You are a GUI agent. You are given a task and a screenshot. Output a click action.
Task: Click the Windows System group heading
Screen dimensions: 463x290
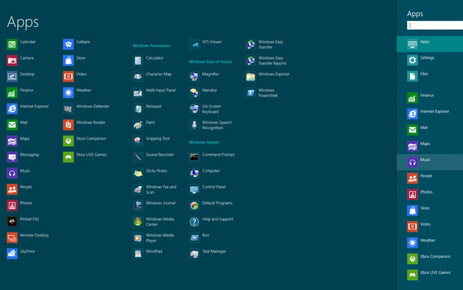[x=204, y=142]
